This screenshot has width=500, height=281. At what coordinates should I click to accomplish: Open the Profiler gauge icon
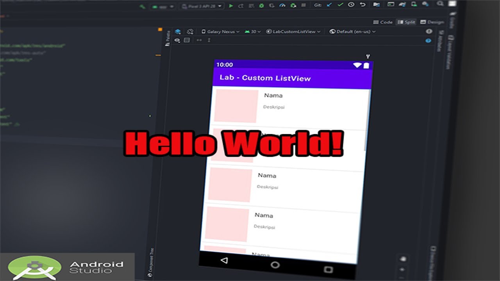(x=282, y=5)
